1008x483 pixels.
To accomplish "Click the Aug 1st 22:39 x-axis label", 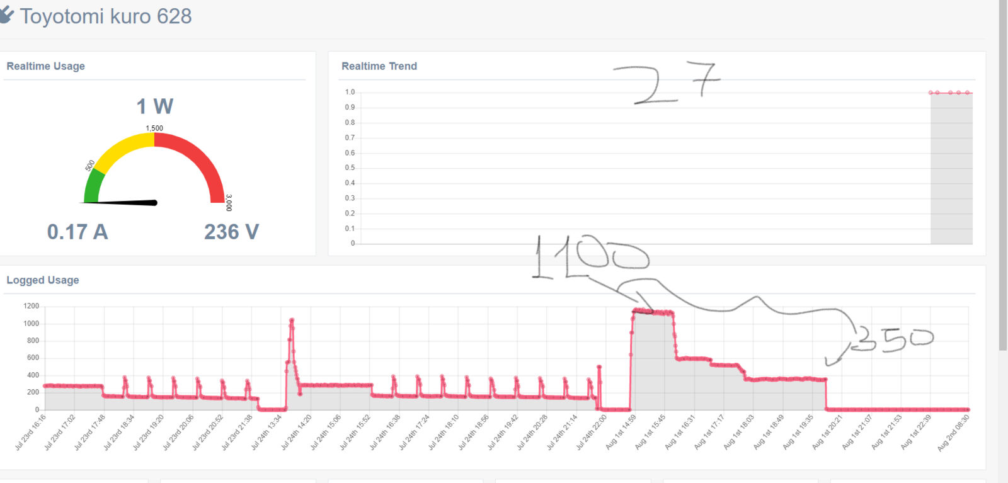I will [x=917, y=432].
